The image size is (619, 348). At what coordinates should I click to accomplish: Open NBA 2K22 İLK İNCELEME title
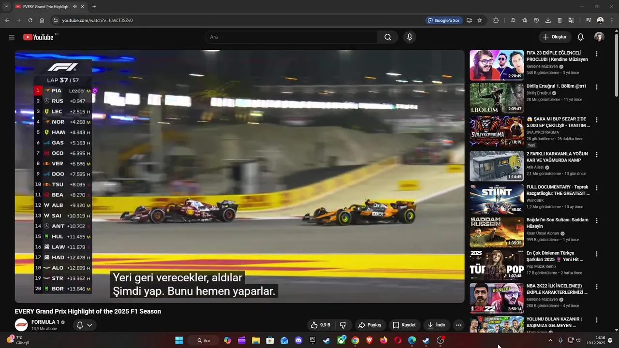tap(557, 289)
